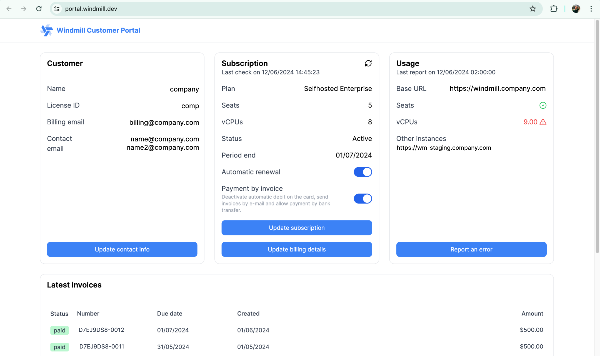
Task: Click the Created column header
Action: pos(248,314)
